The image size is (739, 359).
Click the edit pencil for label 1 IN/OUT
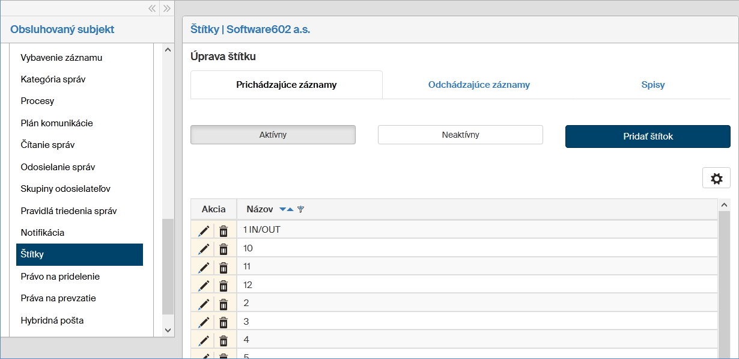click(x=204, y=230)
